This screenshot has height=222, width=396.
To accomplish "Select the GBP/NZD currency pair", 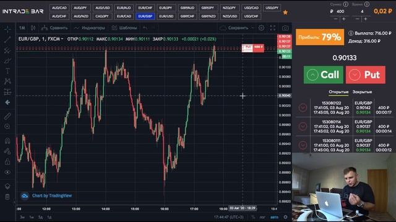I will tap(209, 16).
